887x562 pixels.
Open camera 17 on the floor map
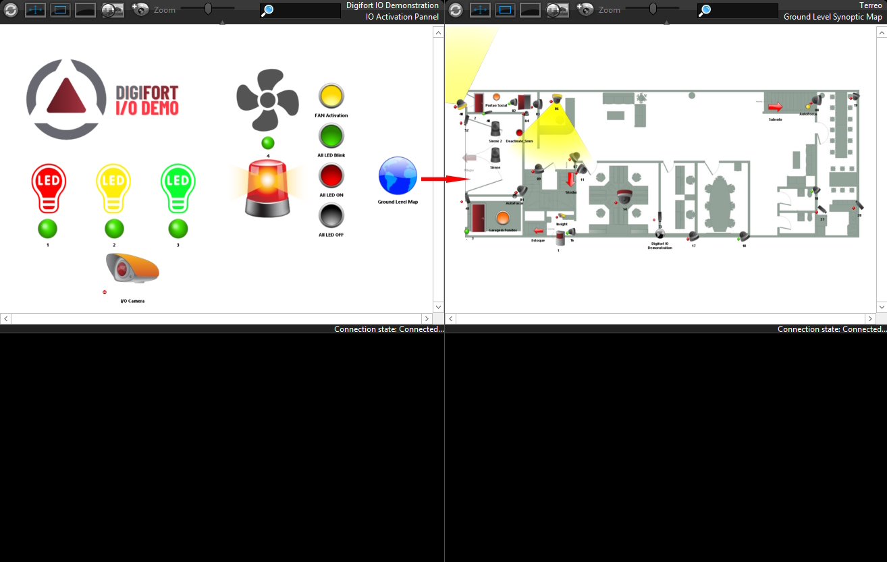tap(693, 237)
